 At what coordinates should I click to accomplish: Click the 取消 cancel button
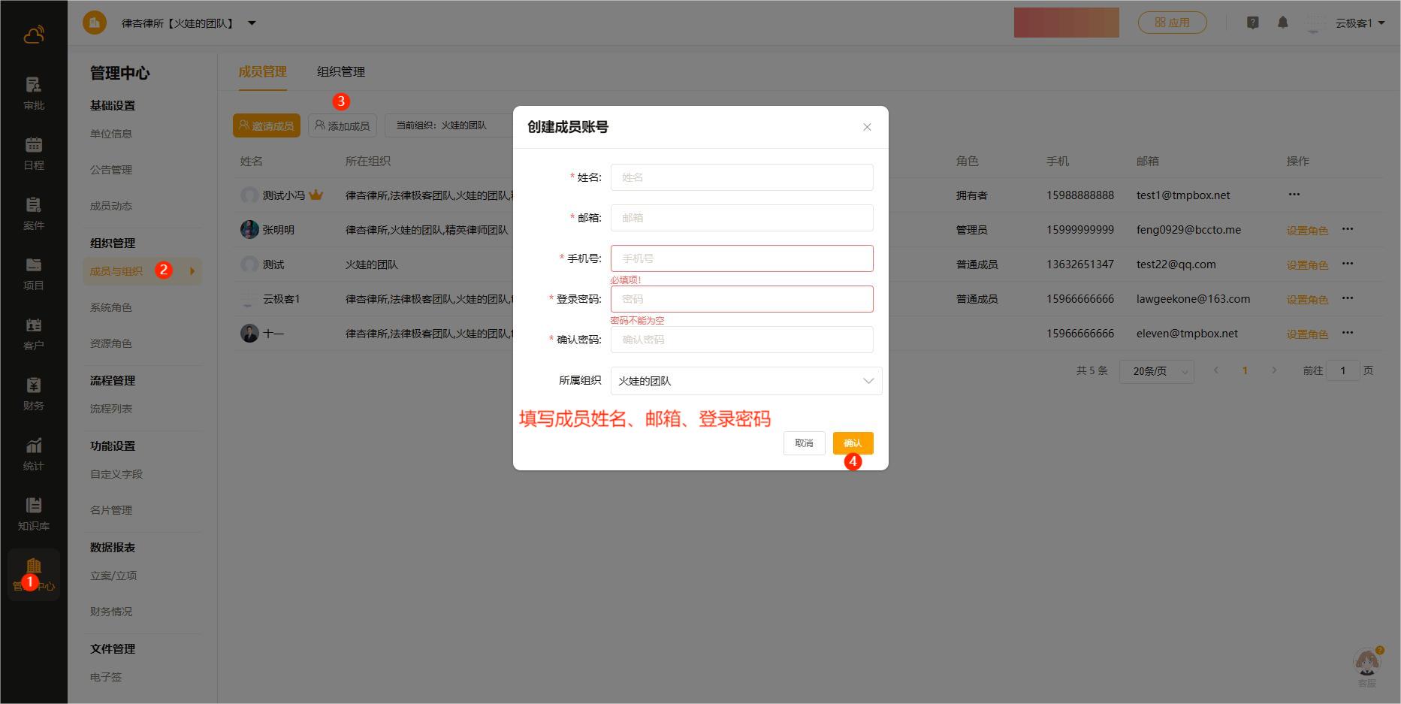804,443
